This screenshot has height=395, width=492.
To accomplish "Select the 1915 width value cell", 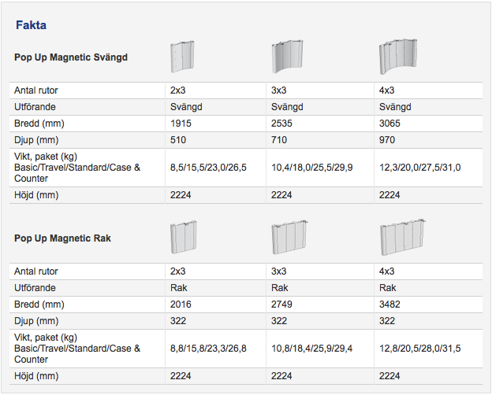I will (x=215, y=124).
